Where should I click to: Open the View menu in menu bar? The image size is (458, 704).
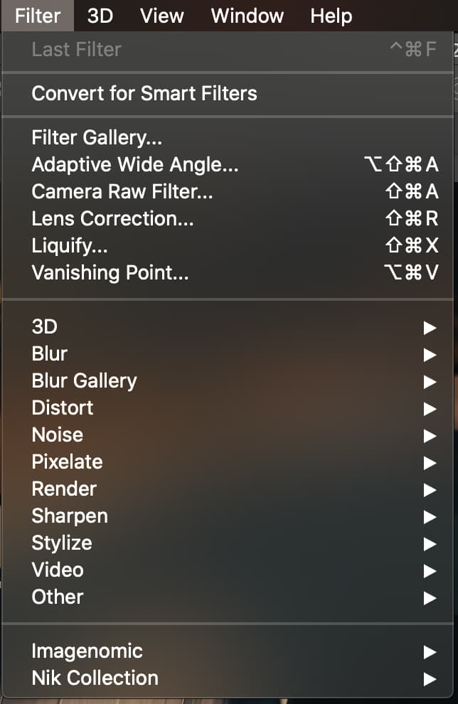[161, 16]
